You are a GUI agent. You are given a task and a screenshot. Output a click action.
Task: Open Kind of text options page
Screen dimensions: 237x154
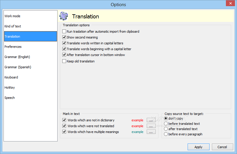click(x=30, y=26)
